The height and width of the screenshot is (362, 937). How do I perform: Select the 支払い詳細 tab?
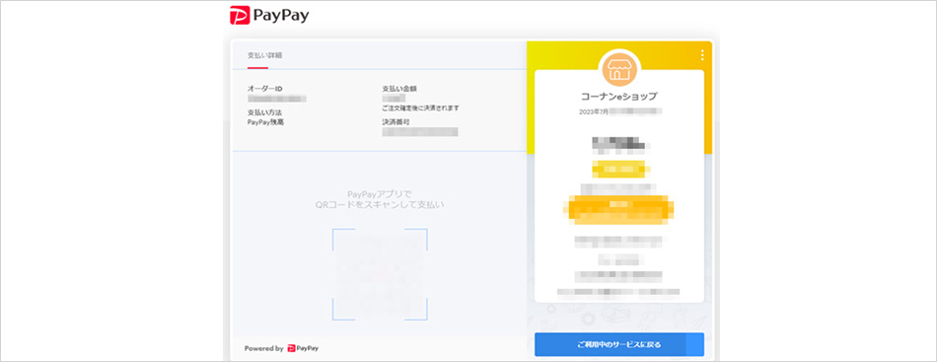click(264, 55)
